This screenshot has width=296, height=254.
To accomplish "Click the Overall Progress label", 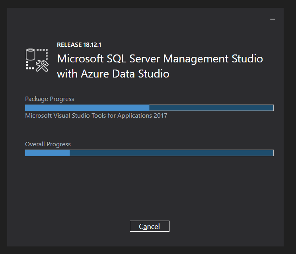I will 48,144.
